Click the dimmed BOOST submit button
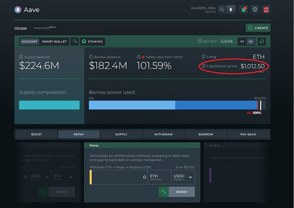 pyautogui.click(x=62, y=192)
